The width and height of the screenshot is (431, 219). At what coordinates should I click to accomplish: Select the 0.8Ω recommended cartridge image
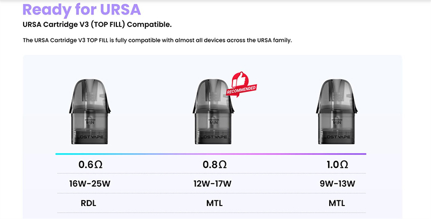(212, 112)
